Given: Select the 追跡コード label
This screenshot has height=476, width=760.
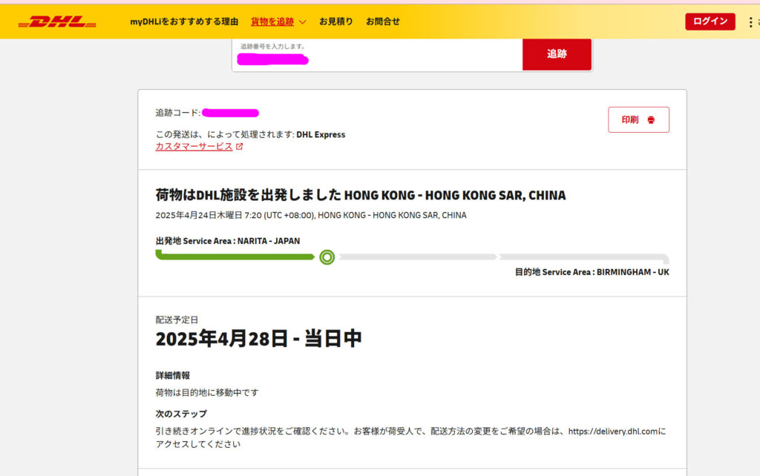Looking at the screenshot, I should tap(178, 113).
